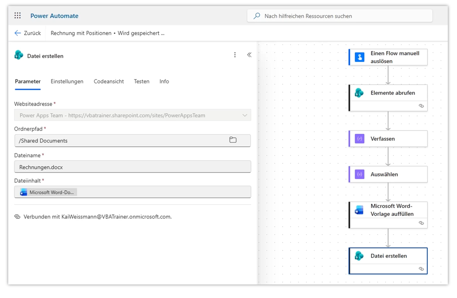Click Word icon on Vorlage auffüllen node
The height and width of the screenshot is (298, 457).
(359, 210)
